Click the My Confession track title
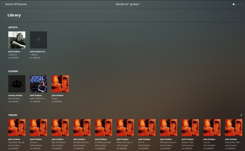The height and width of the screenshot is (151, 245). tap(59, 142)
